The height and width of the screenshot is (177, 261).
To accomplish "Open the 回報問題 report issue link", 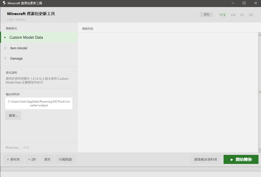I will click(x=65, y=159).
